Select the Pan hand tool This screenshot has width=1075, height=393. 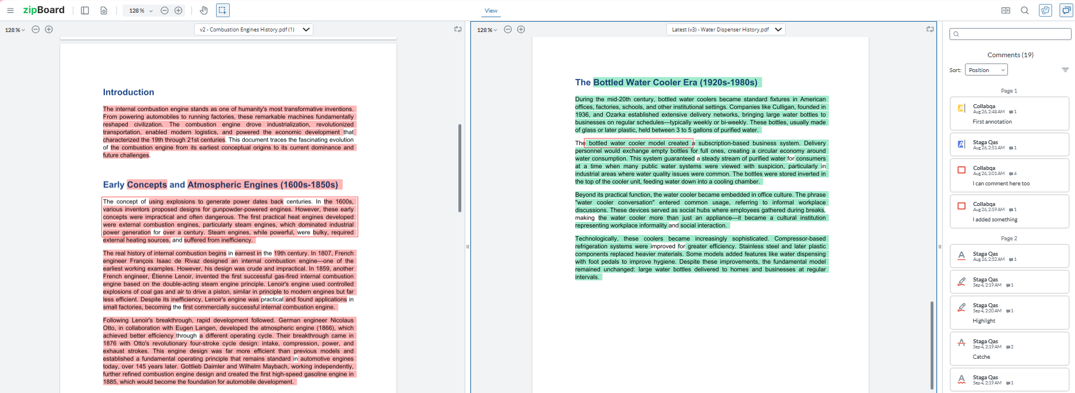point(204,10)
